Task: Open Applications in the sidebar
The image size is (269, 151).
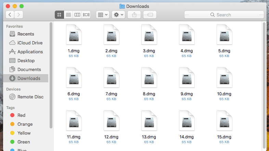Action: click(30, 52)
